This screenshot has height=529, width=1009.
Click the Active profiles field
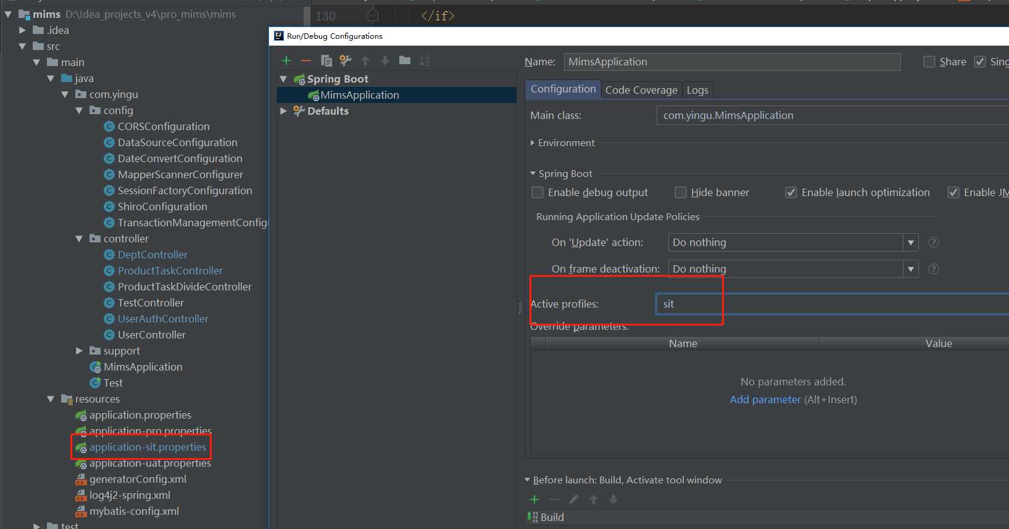[x=833, y=304]
